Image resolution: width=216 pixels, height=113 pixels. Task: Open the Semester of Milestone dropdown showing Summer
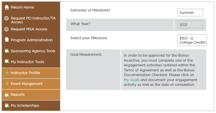click(190, 12)
